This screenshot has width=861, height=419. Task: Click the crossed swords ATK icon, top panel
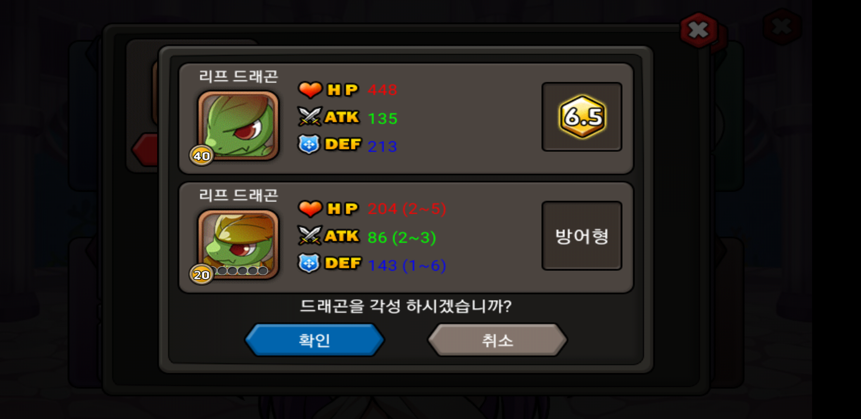pos(309,116)
